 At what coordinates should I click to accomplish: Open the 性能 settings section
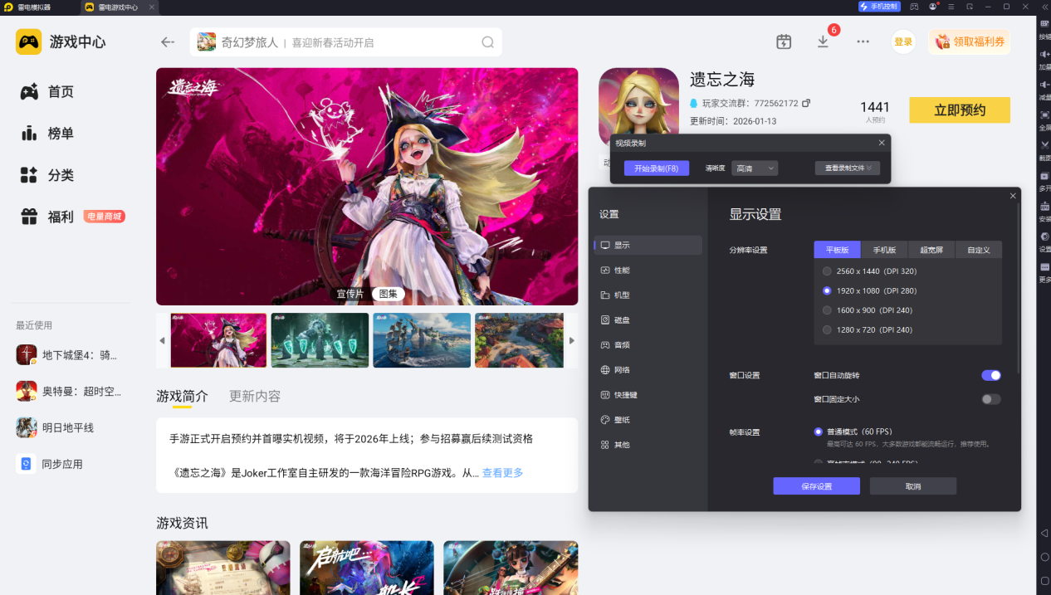[x=622, y=271]
